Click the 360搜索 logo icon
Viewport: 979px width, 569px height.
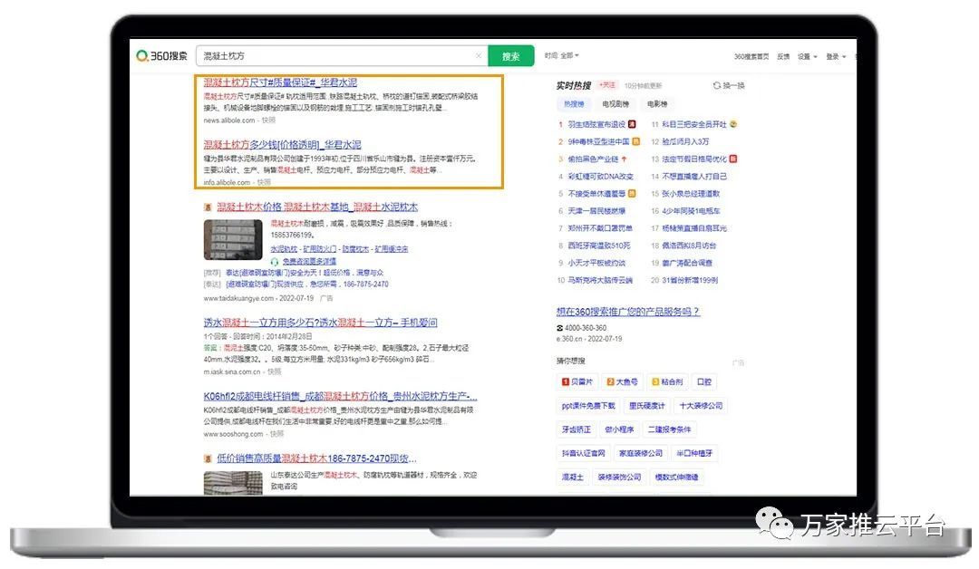coord(142,56)
